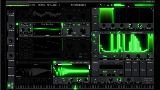This screenshot has width=160, height=90.
Task: Click the redo arrow icon
Action: tap(104, 5)
